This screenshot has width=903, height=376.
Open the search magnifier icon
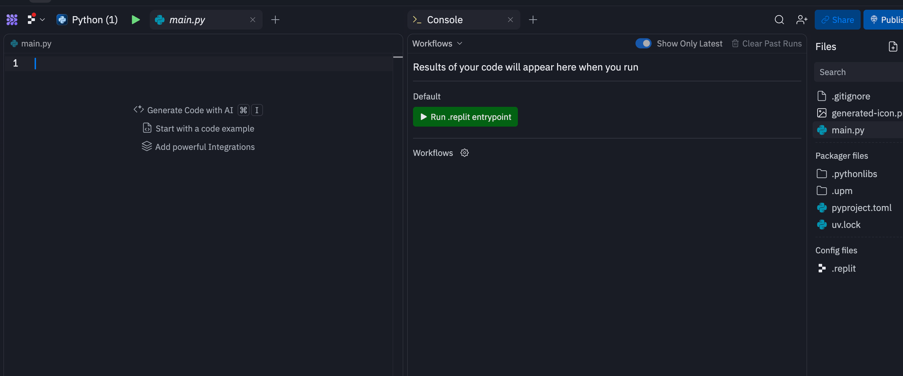[x=779, y=20]
